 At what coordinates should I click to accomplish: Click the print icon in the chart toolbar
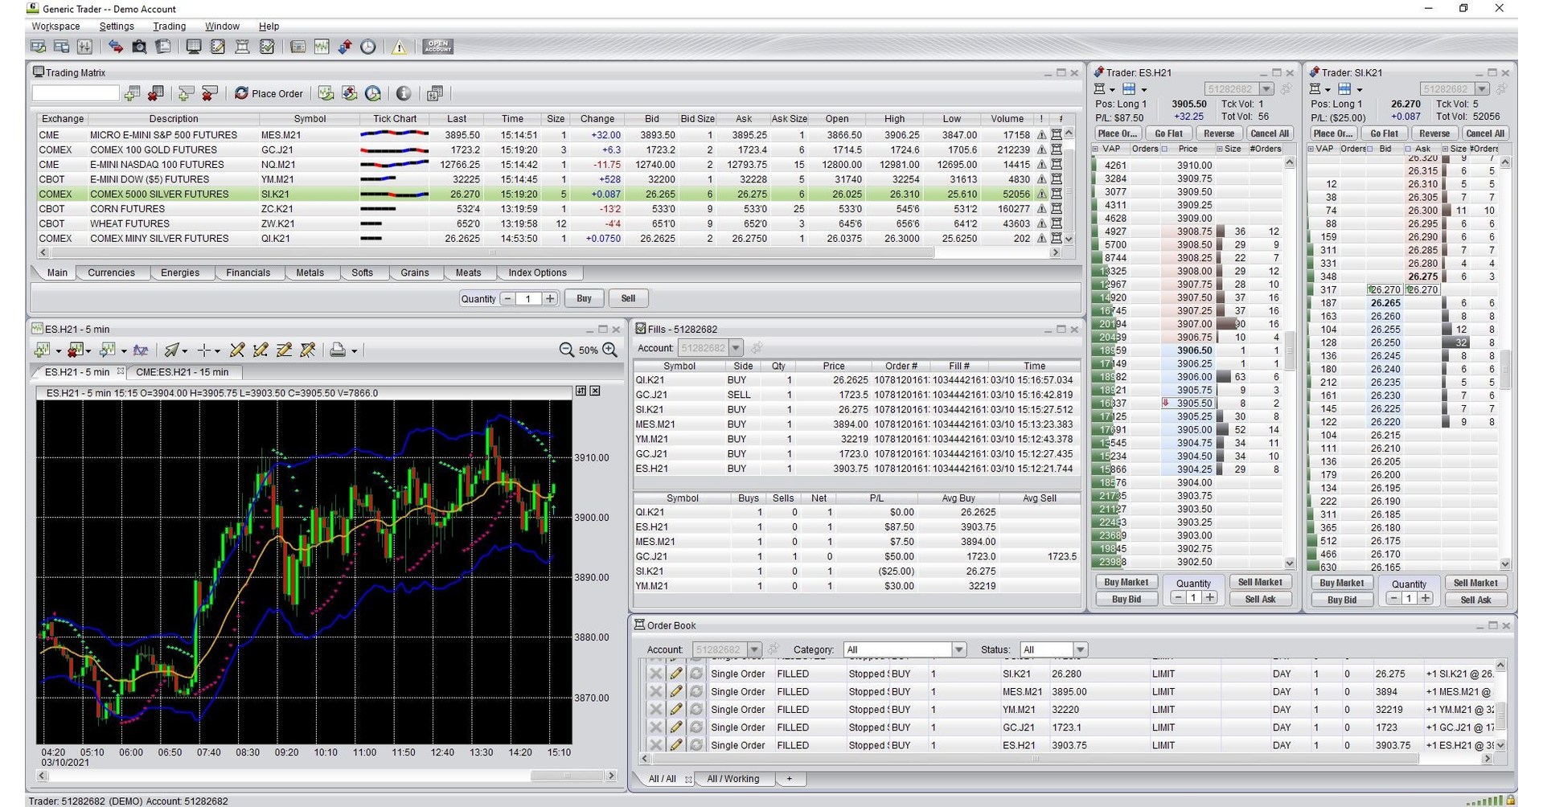point(338,350)
